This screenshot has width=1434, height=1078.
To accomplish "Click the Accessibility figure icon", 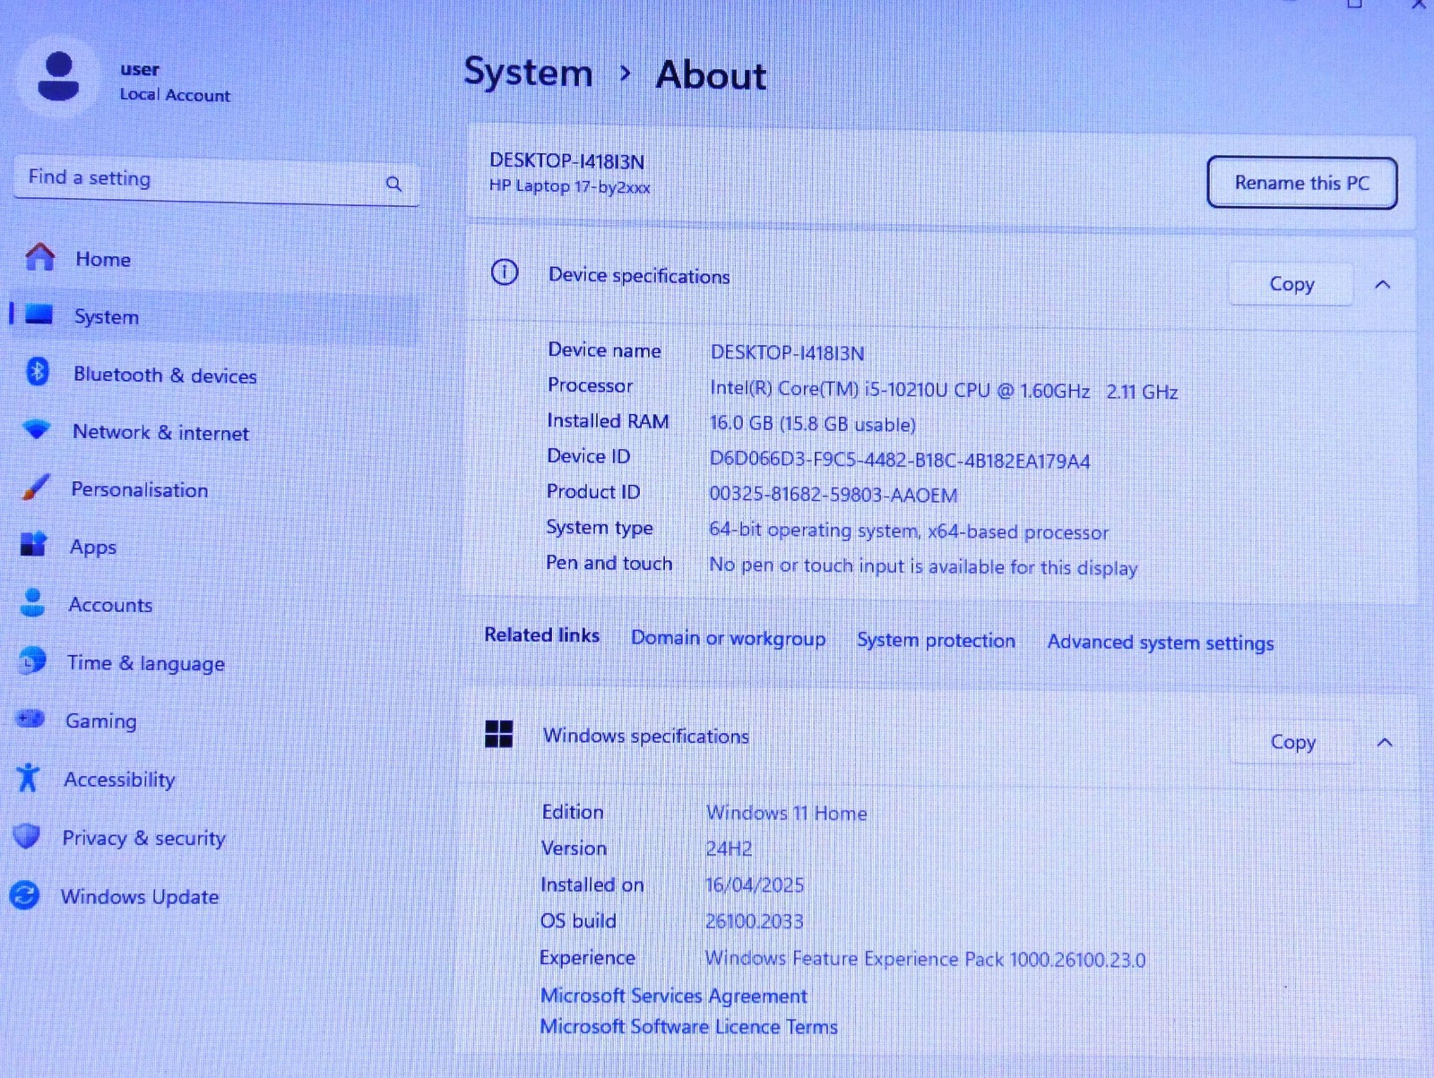I will pos(28,777).
